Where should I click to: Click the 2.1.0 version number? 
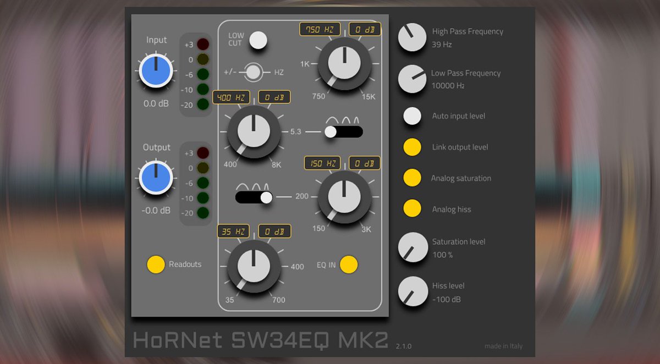click(x=403, y=347)
